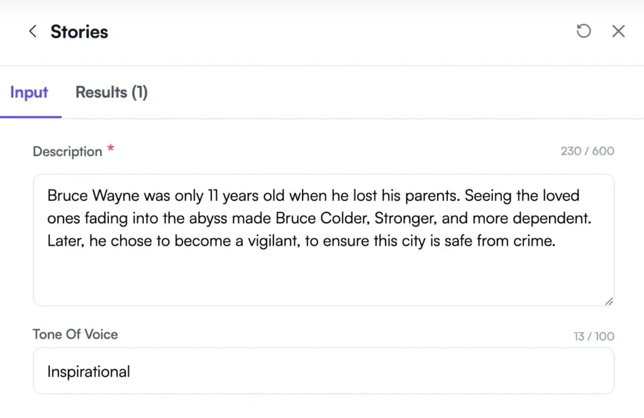Click the Tone Of Voice label
The width and height of the screenshot is (644, 418).
pyautogui.click(x=75, y=334)
